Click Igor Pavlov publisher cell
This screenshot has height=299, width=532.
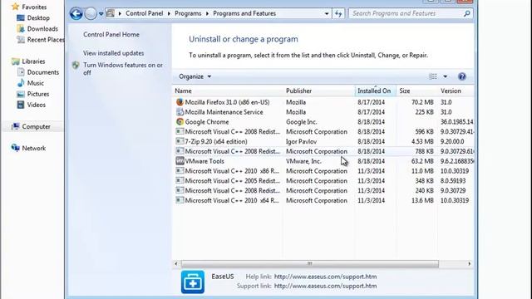point(301,141)
